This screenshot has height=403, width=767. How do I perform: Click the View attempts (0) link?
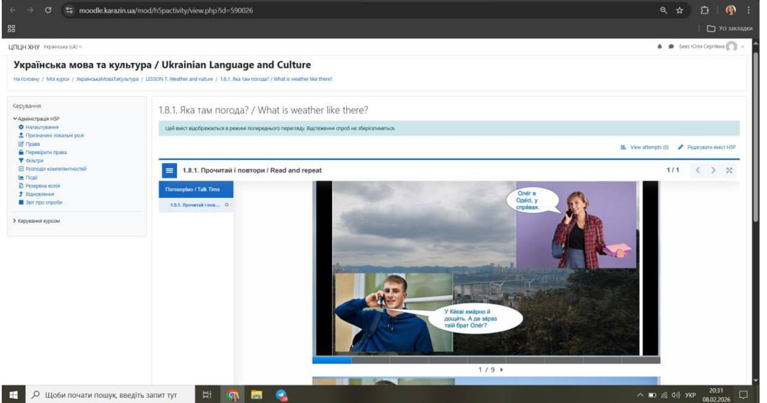click(x=644, y=147)
